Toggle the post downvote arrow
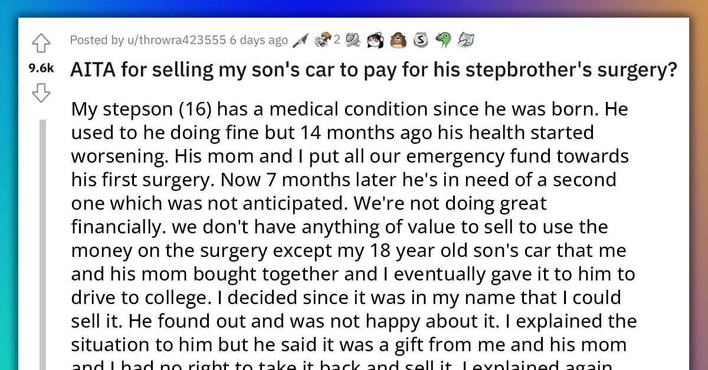This screenshot has height=370, width=708. (x=41, y=93)
